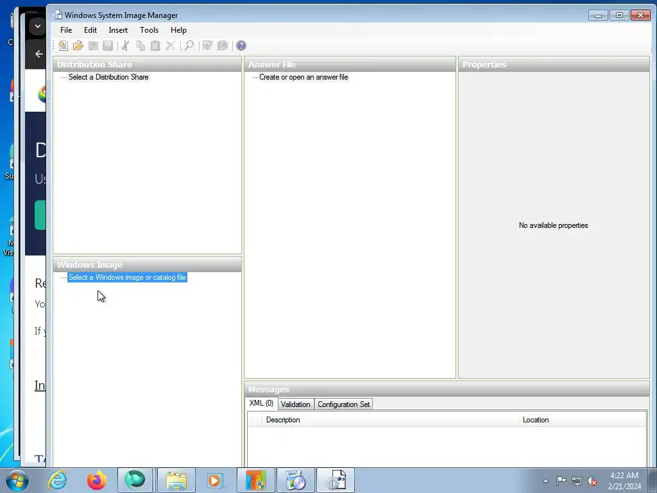Viewport: 657px width, 493px height.
Task: Open the File menu
Action: [x=66, y=30]
